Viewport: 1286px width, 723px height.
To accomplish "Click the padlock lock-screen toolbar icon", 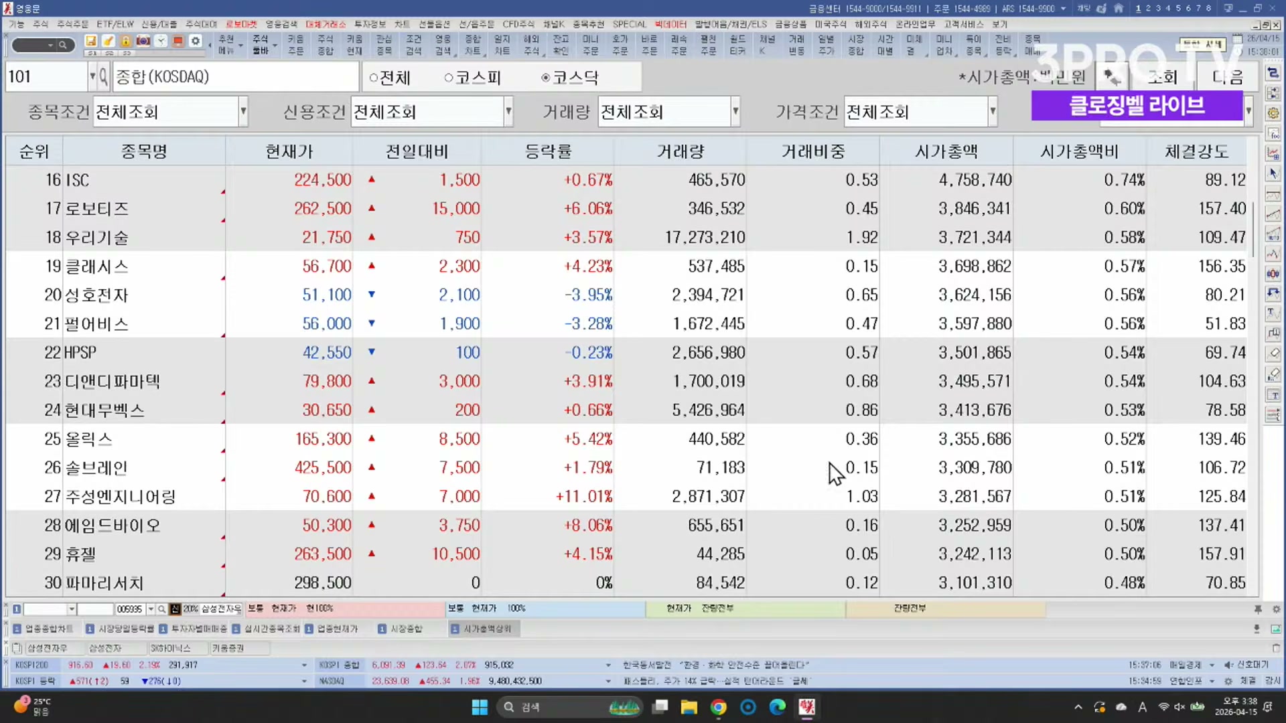I will [x=125, y=41].
